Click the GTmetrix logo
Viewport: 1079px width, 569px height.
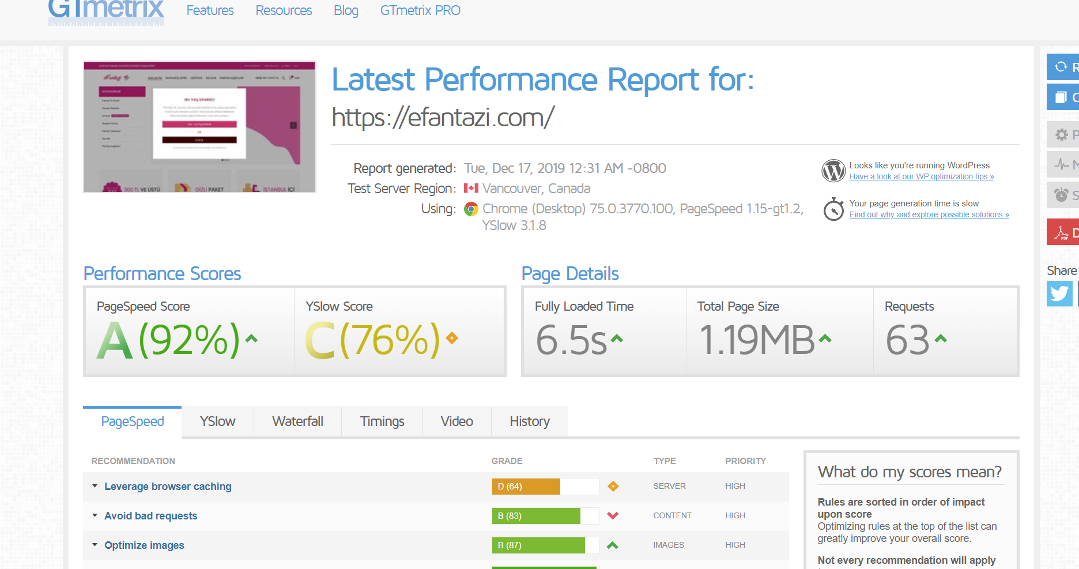[106, 12]
